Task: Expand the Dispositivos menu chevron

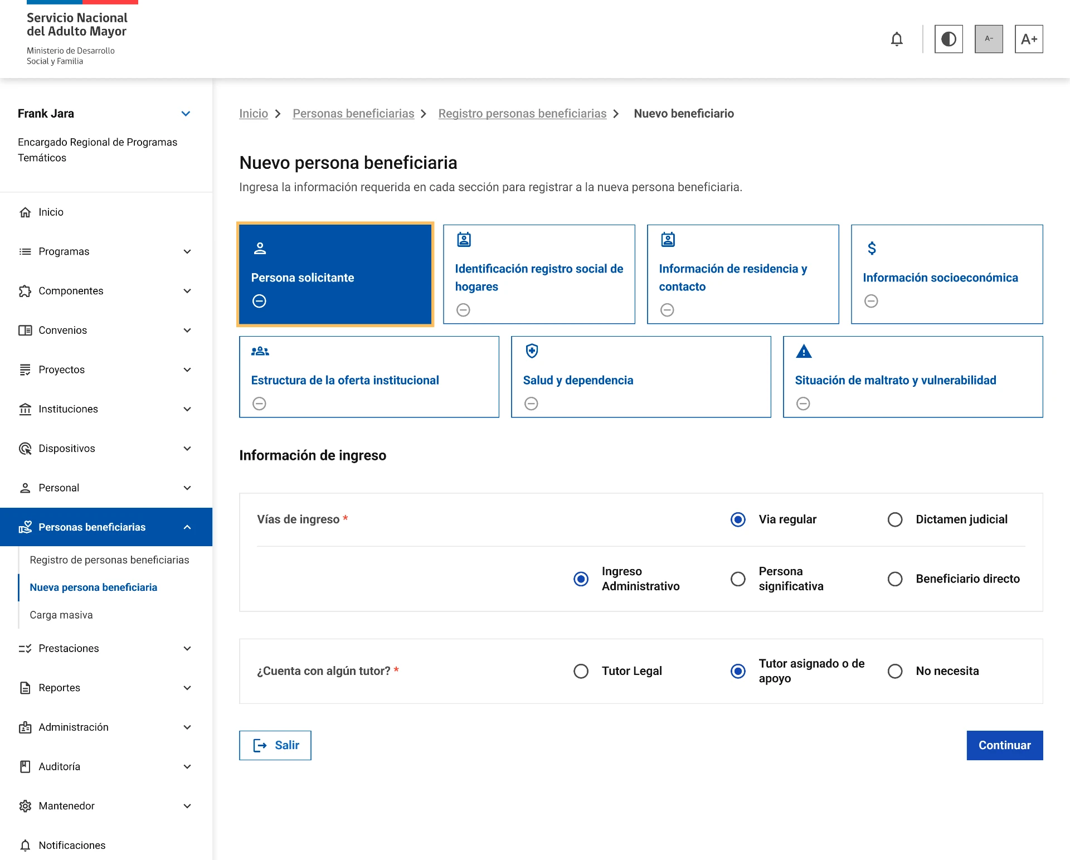Action: 187,449
